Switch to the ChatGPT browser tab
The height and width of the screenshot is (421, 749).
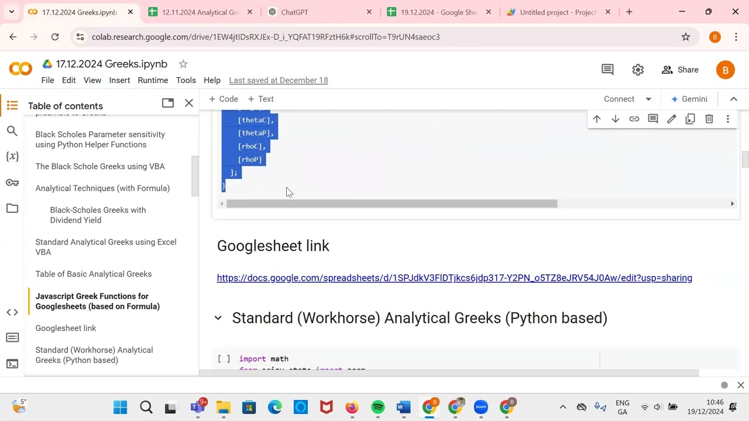tap(319, 12)
